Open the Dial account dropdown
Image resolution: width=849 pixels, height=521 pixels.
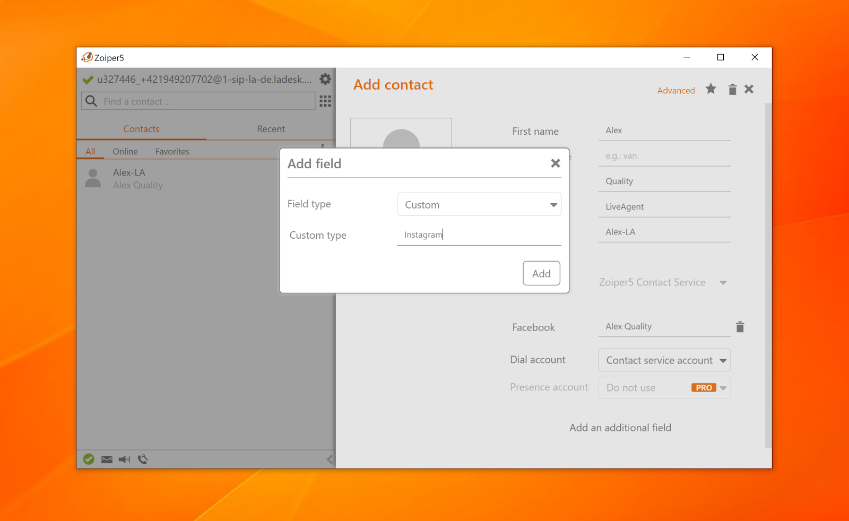pyautogui.click(x=664, y=360)
